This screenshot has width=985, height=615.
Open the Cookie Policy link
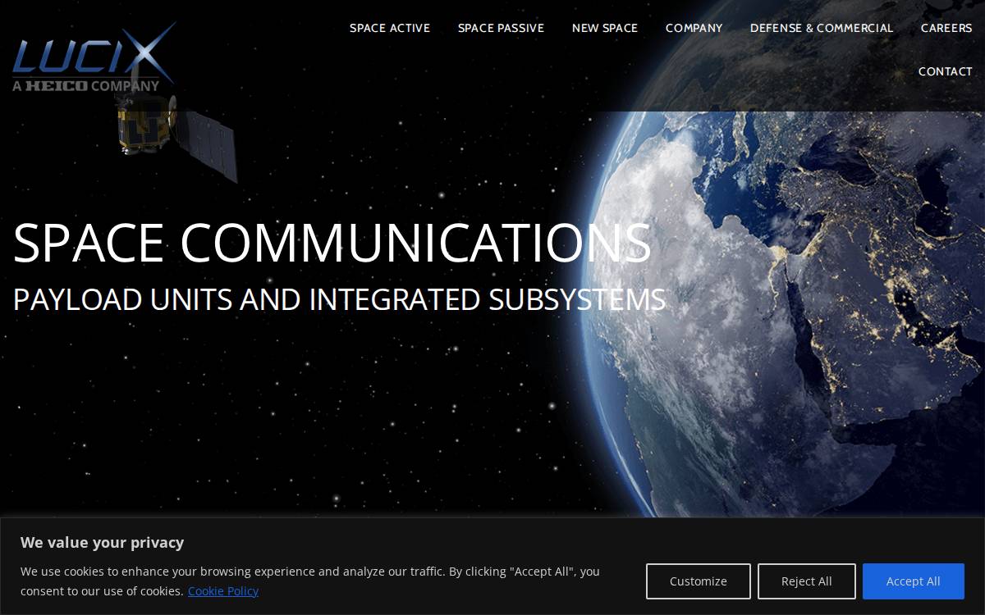click(x=223, y=590)
